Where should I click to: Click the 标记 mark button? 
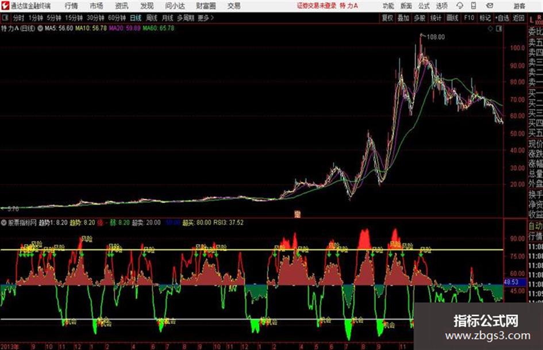point(485,18)
